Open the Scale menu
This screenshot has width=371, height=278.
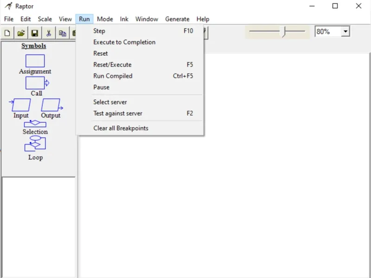tap(45, 19)
